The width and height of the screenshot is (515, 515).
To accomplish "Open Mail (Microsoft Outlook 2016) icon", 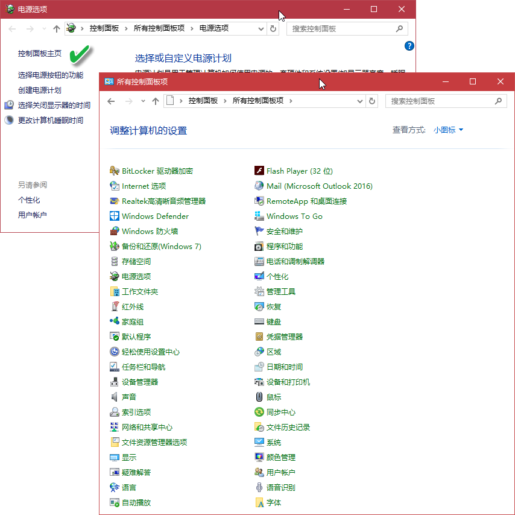I will coord(259,186).
